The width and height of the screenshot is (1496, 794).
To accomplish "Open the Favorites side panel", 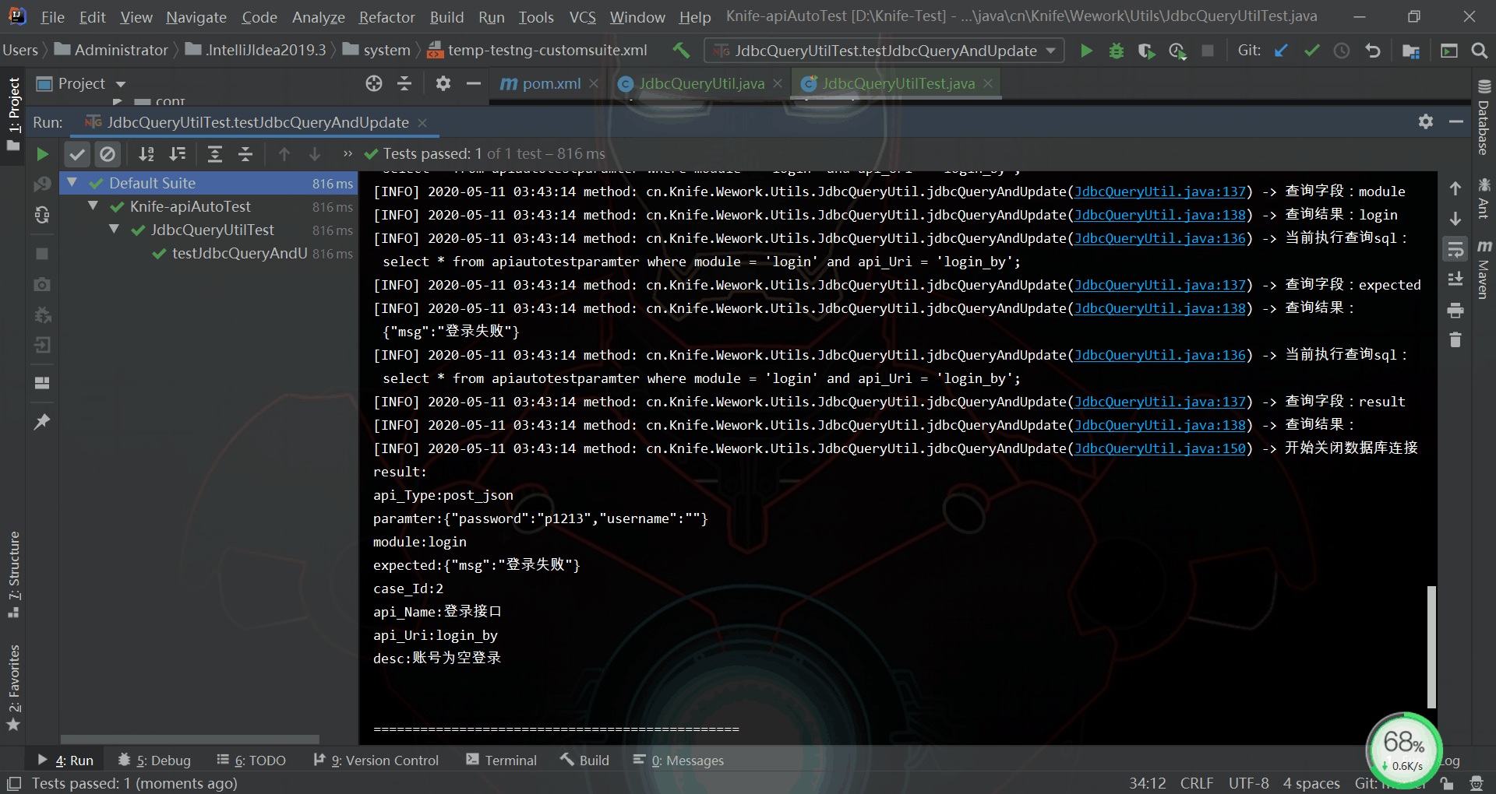I will (13, 688).
